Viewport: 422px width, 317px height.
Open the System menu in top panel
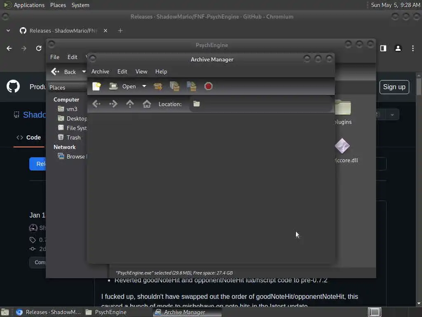(80, 5)
